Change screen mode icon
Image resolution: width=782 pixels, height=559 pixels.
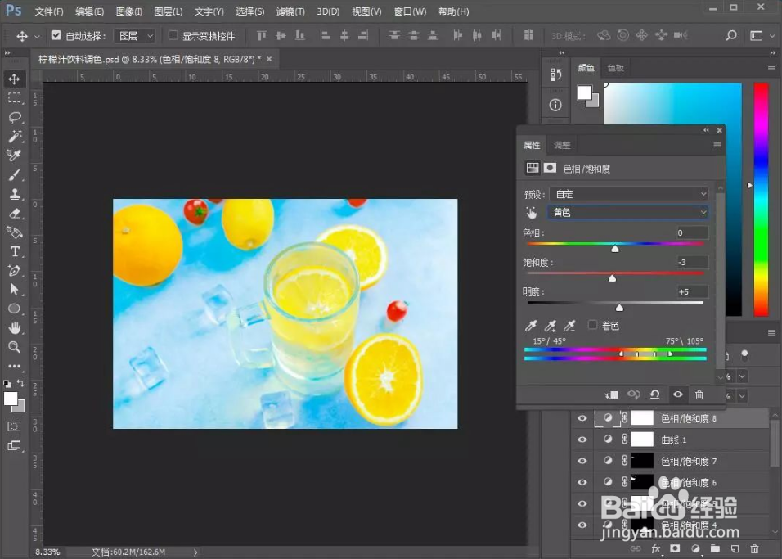click(x=14, y=445)
